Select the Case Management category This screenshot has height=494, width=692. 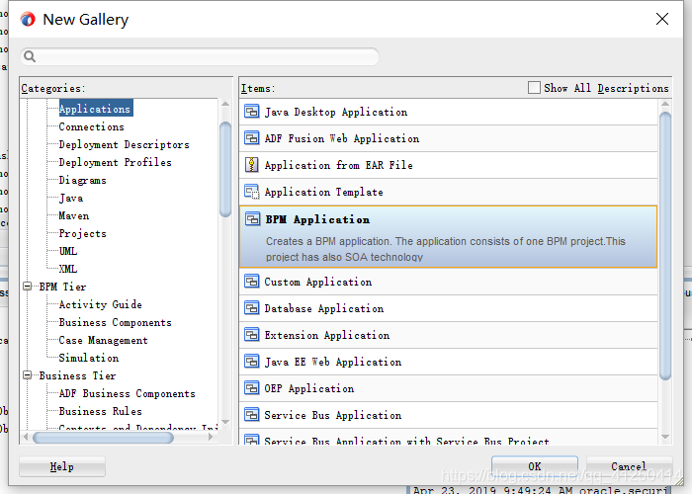point(103,340)
